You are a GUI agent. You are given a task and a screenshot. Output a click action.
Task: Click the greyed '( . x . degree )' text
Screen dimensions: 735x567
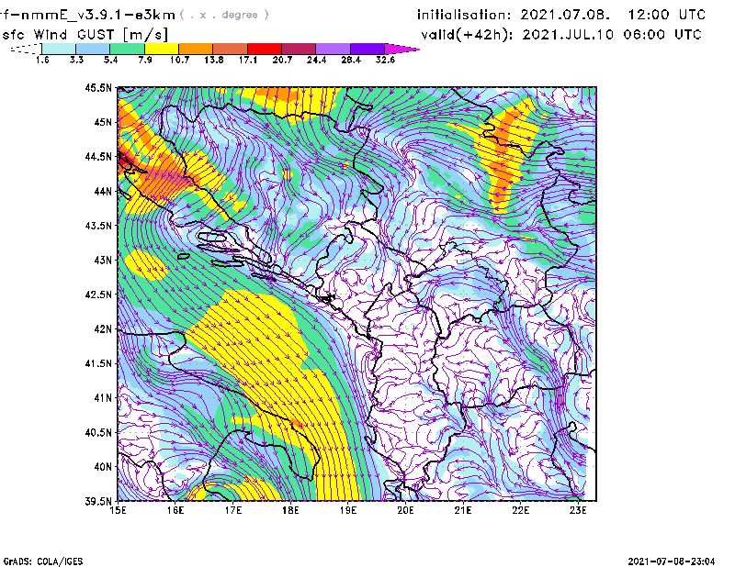click(x=224, y=15)
